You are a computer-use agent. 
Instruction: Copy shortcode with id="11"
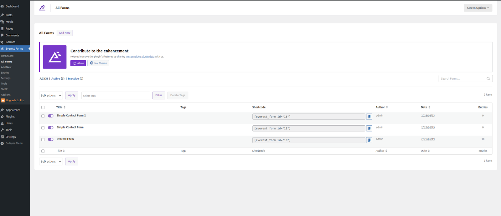tap(369, 128)
